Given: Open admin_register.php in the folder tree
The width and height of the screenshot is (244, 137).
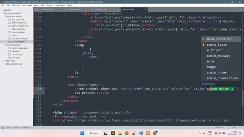Looking at the screenshot, I should [20, 26].
